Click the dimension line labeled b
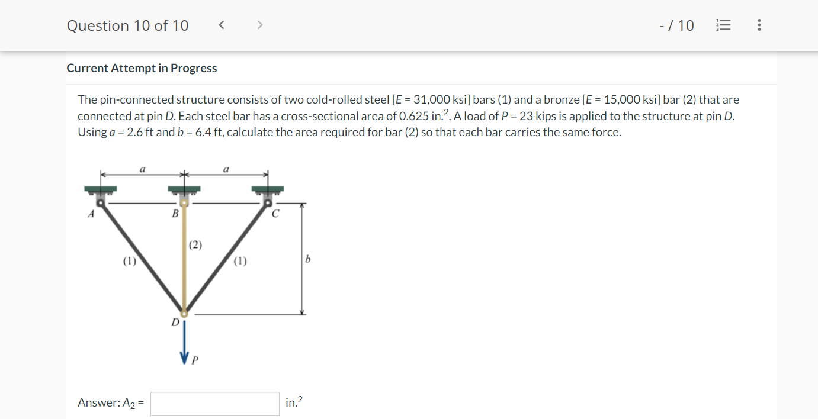 tap(302, 259)
